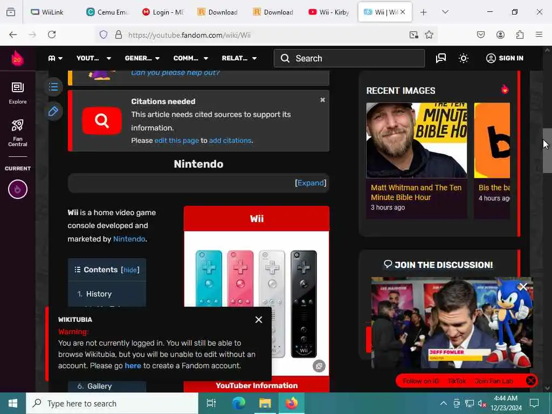Open Explore sidebar item
552x414 pixels.
pyautogui.click(x=18, y=93)
